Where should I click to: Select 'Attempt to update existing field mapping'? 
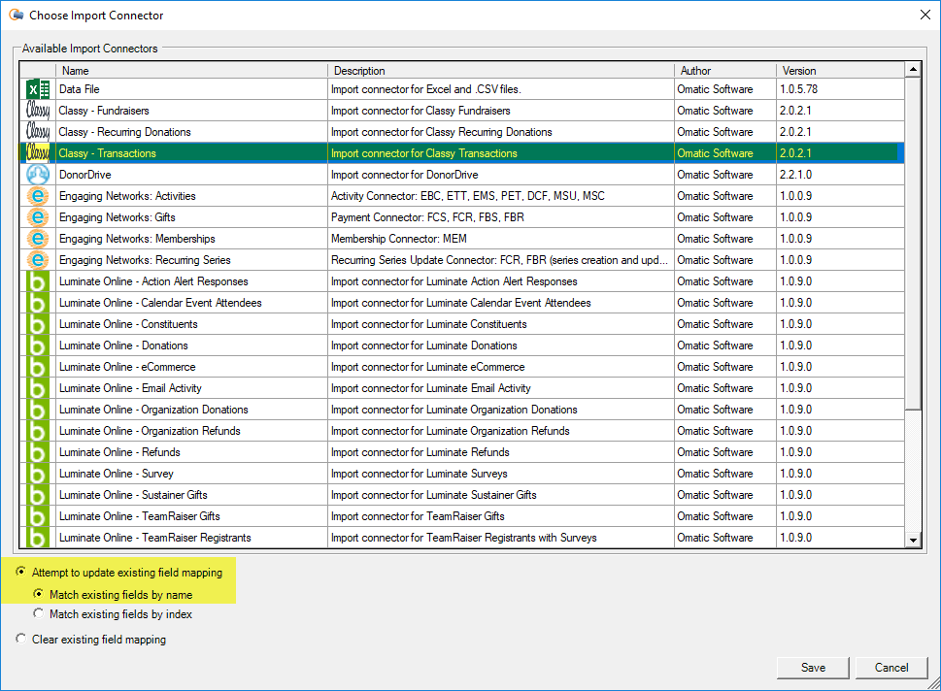pos(20,572)
